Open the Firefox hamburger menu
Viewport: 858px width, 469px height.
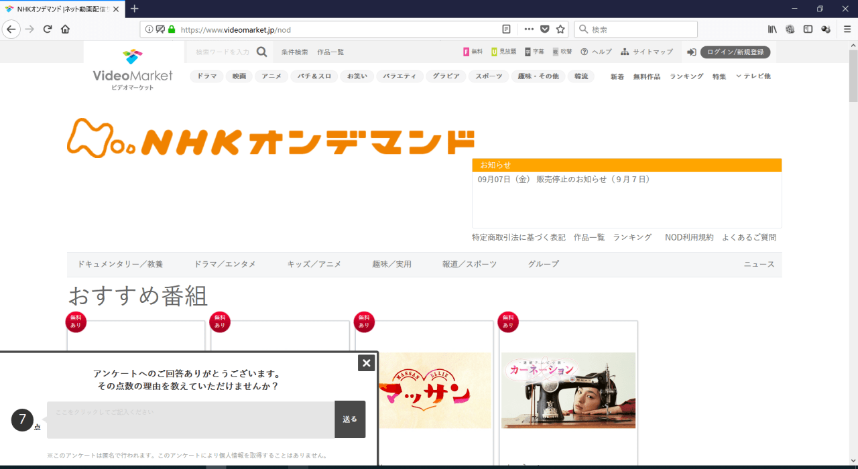click(x=847, y=29)
